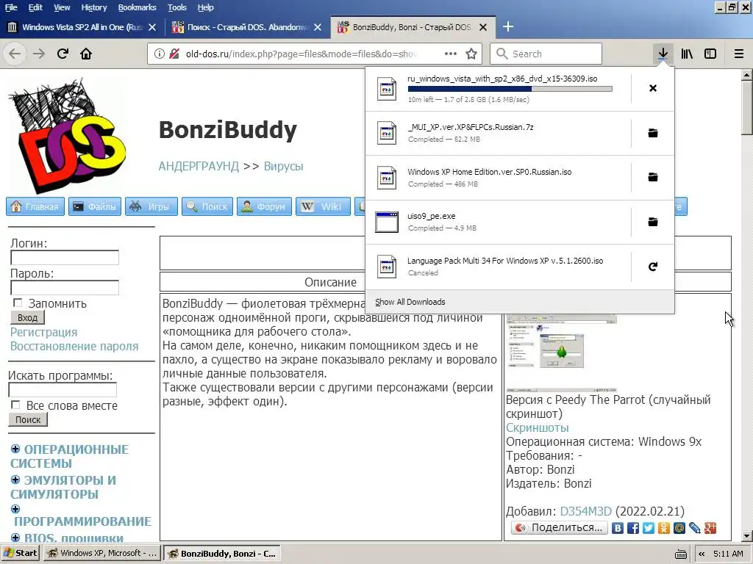Image resolution: width=753 pixels, height=564 pixels.
Task: Click the page vertical scrollbar thumb
Action: click(x=746, y=109)
